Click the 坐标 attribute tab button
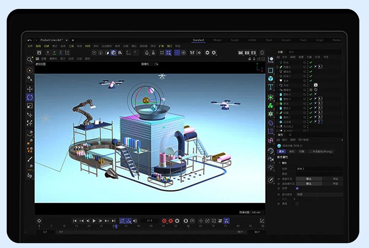Viewport: 369px width, 248px height. point(291,152)
